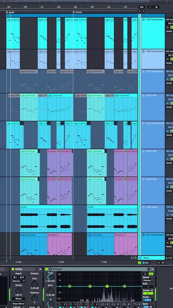Fold track 129 Omnispher
Viewport: 173px width, 308px height.
(x=144, y=20)
